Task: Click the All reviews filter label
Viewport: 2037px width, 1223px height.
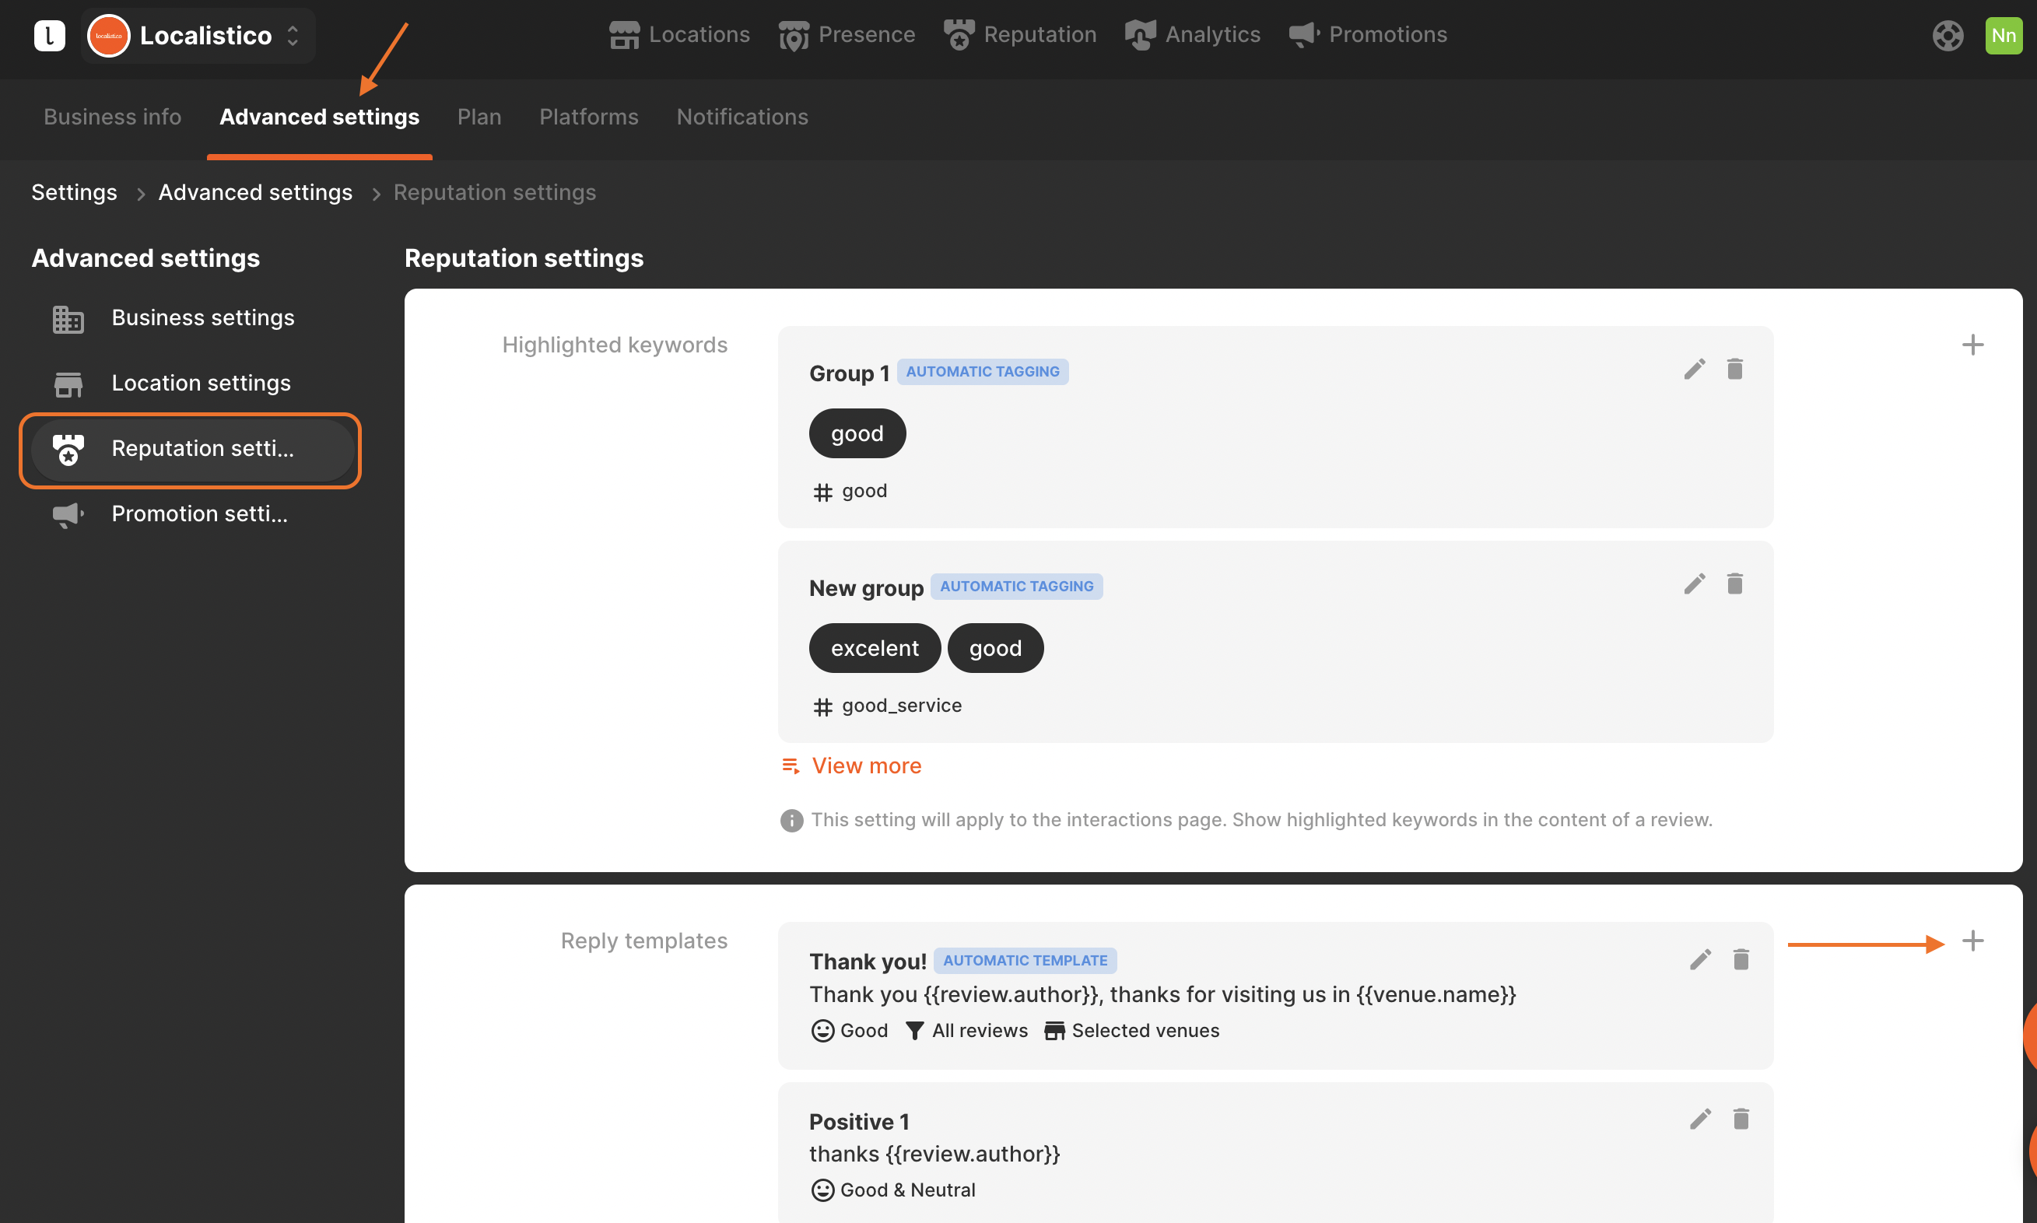Action: (966, 1031)
